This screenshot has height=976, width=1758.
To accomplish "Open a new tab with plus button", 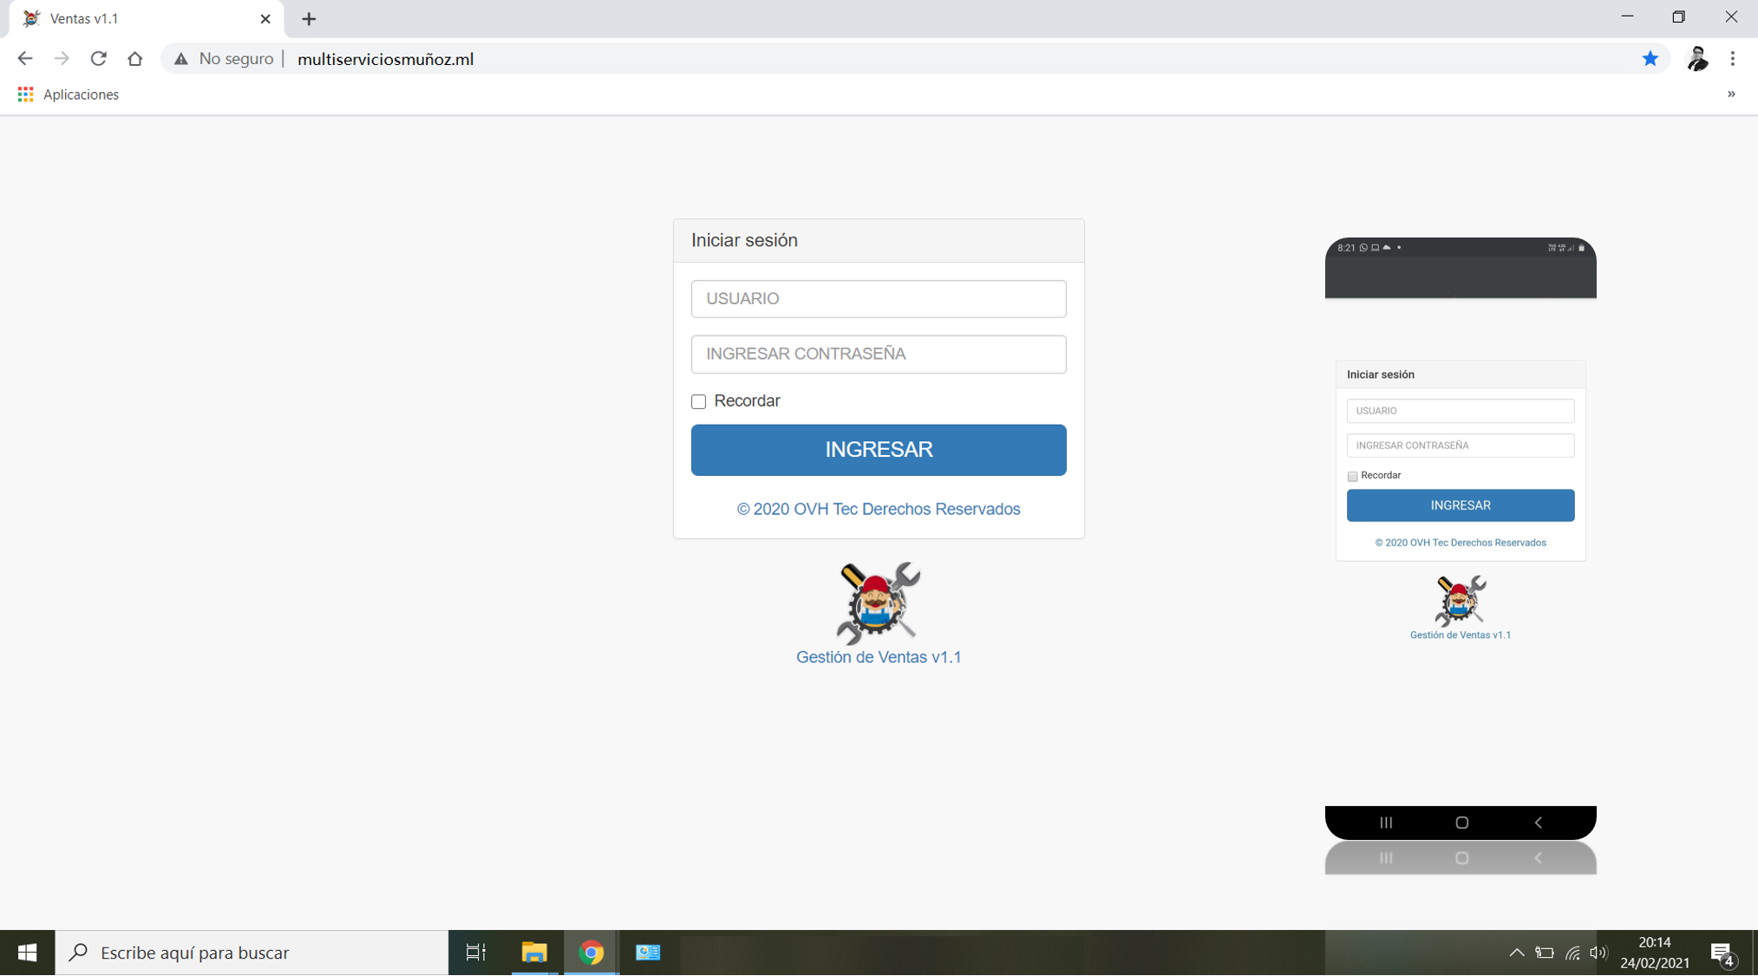I will pos(309,18).
